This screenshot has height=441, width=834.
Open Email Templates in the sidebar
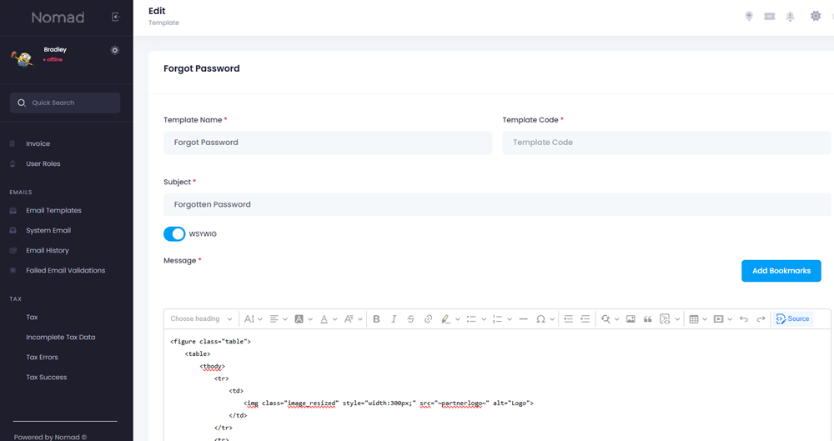tap(53, 210)
